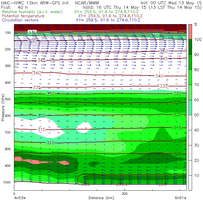Click the '4n53w' start coordinate label
Screen dimensions: 203x203
click(x=20, y=198)
